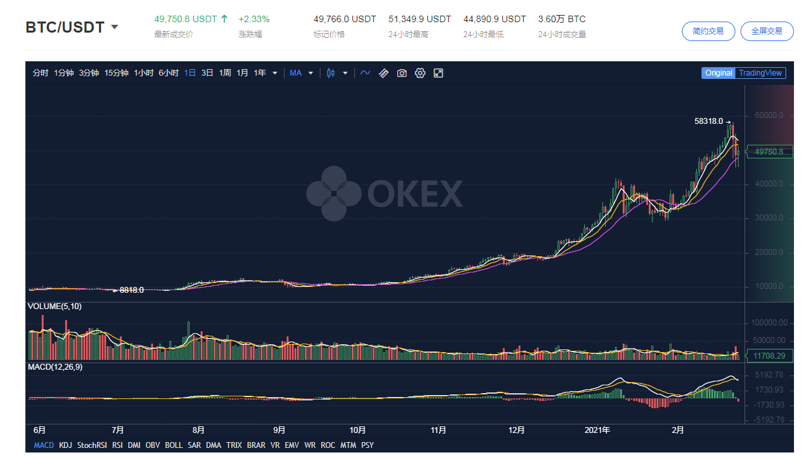Expand chart to fullscreen via expand icon

click(438, 73)
